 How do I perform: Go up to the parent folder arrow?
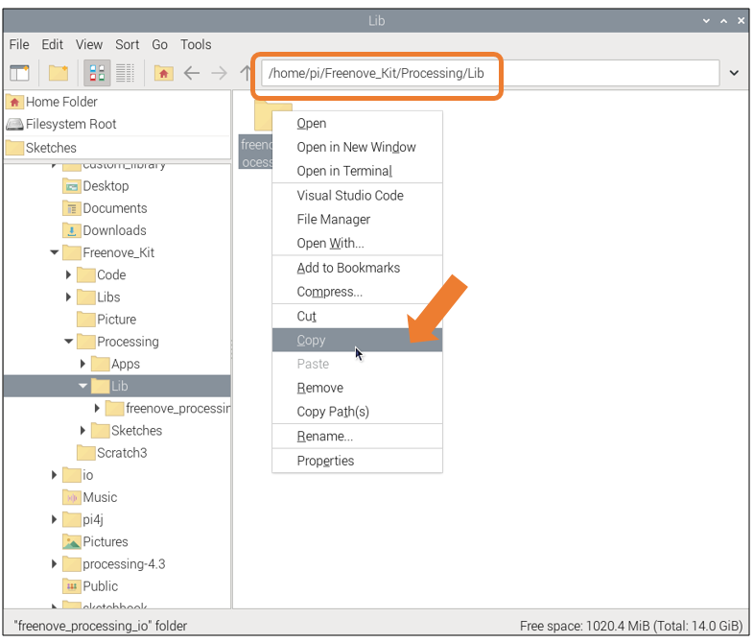tap(246, 73)
